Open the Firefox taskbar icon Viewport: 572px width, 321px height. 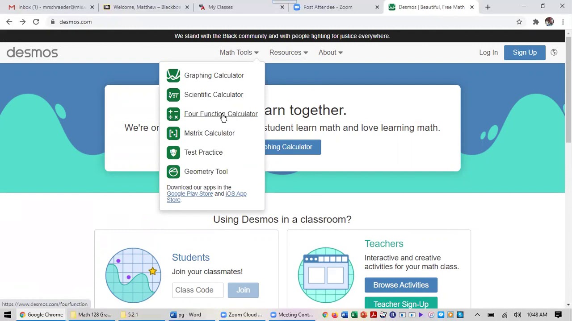point(335,315)
